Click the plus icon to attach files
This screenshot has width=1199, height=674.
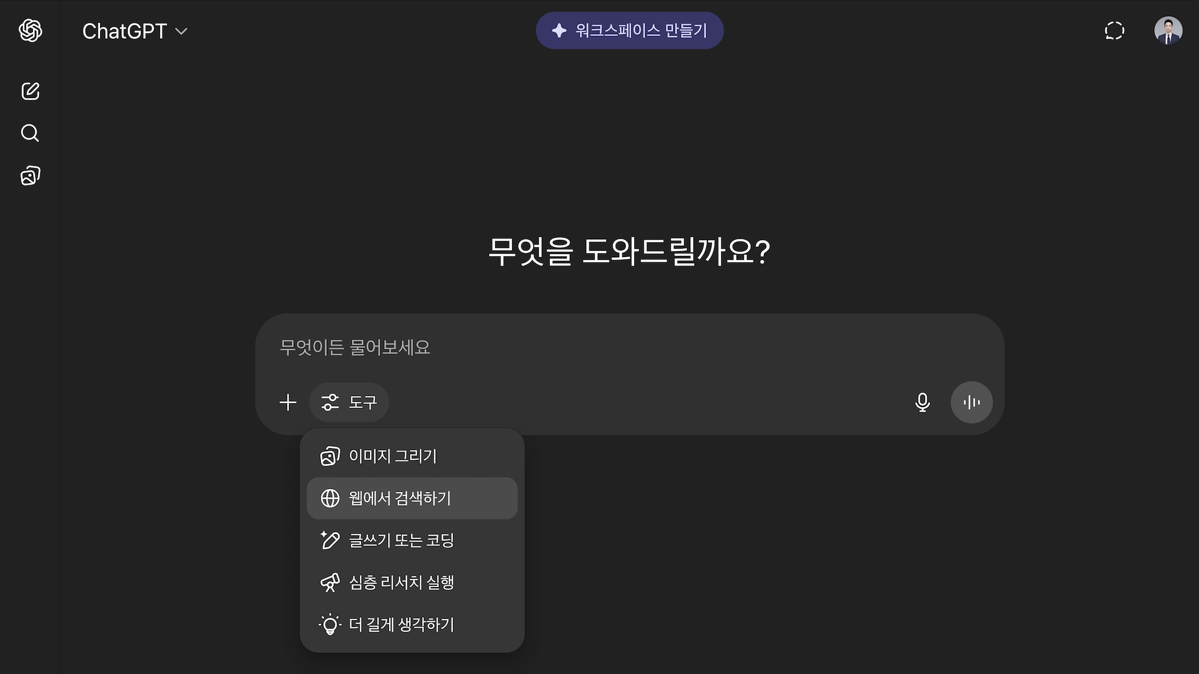[288, 402]
